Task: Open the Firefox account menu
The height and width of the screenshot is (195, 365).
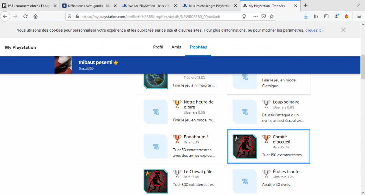Action: pyautogui.click(x=336, y=16)
